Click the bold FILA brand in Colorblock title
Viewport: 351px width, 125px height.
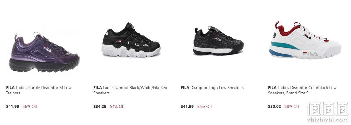pyautogui.click(x=272, y=88)
